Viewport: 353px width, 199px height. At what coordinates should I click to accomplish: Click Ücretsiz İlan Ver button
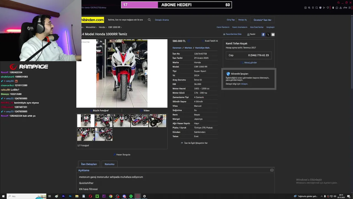263,20
